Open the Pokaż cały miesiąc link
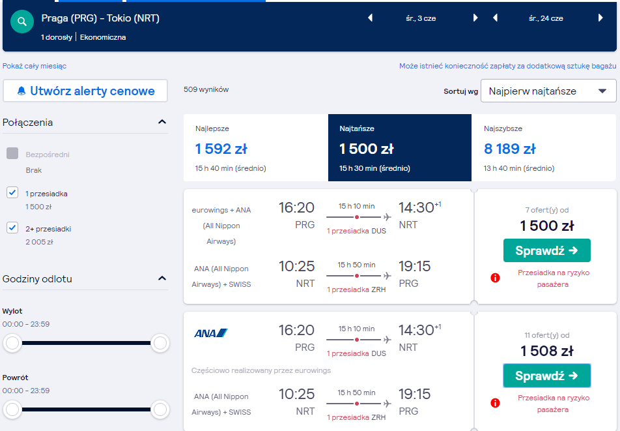This screenshot has width=620, height=431. click(x=35, y=66)
